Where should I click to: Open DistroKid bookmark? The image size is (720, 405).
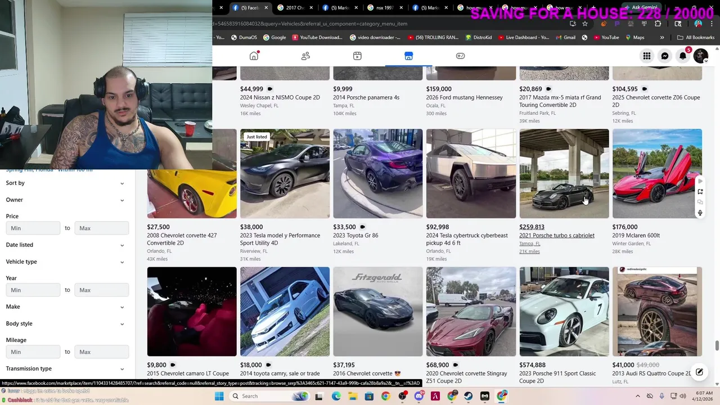479,38
